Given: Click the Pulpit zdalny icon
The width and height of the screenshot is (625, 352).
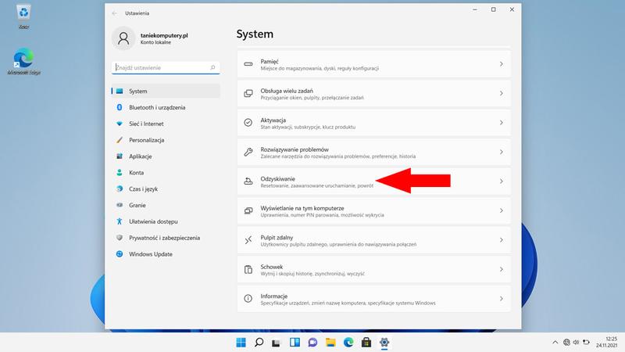Looking at the screenshot, I should pos(248,240).
